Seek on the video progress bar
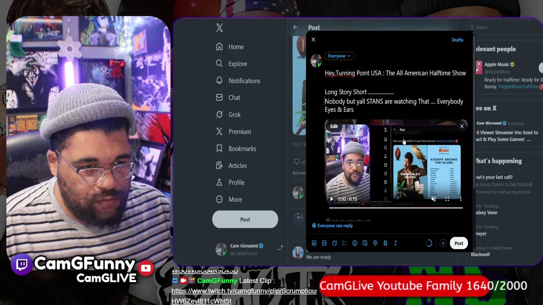Screen dimensions: 543x305 [x=396, y=208]
